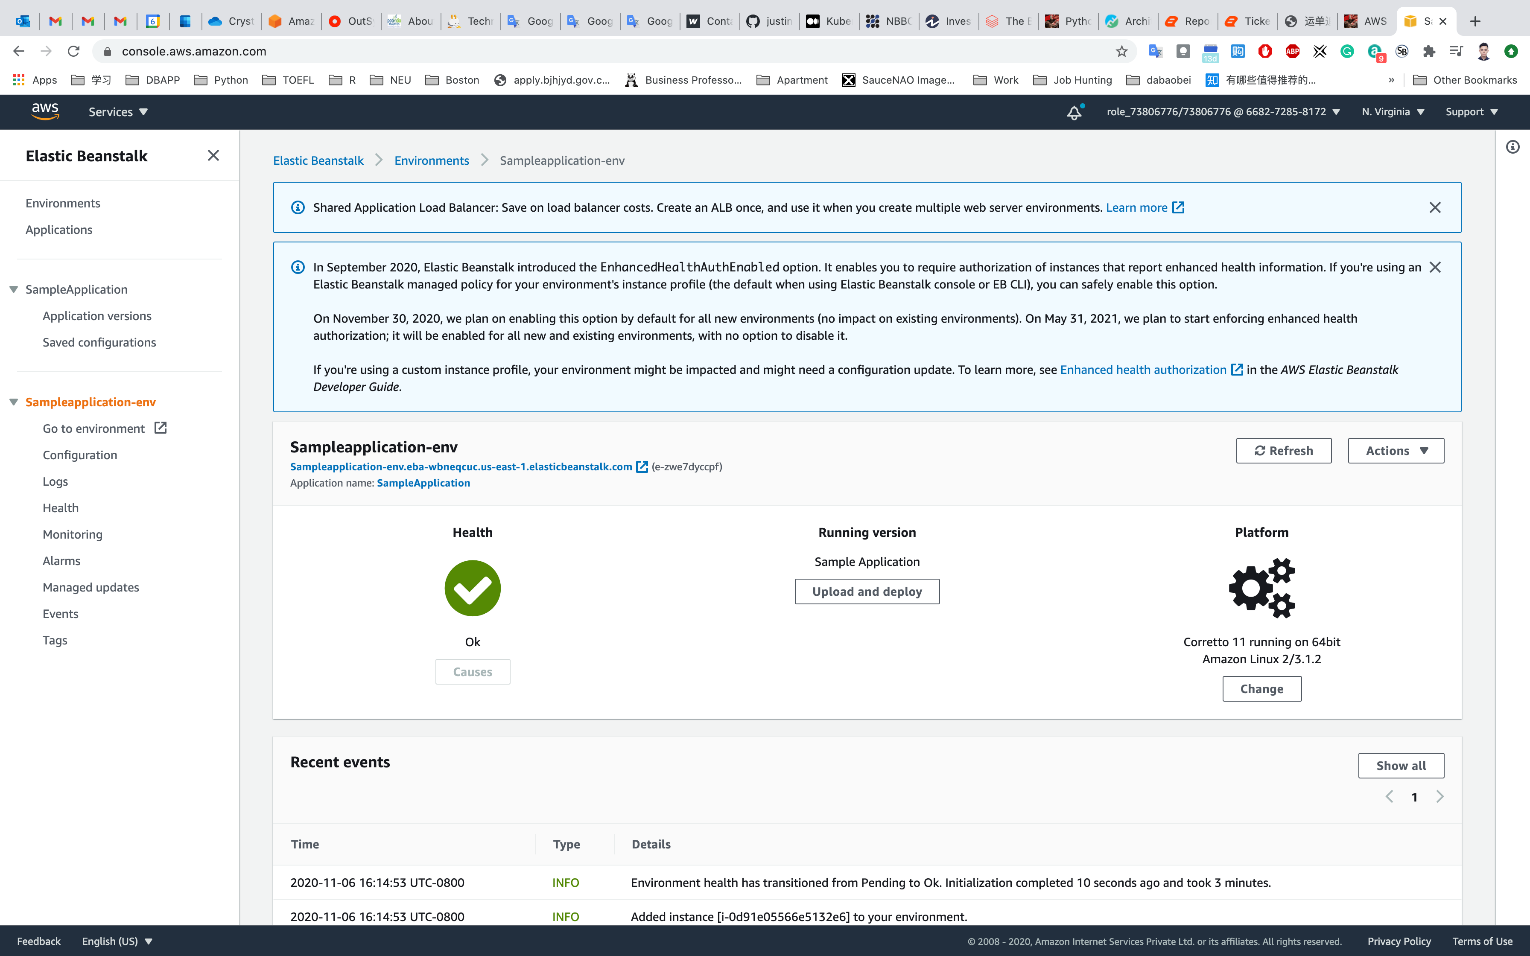Expand the Services menu in AWS header
The image size is (1530, 956).
tap(117, 112)
